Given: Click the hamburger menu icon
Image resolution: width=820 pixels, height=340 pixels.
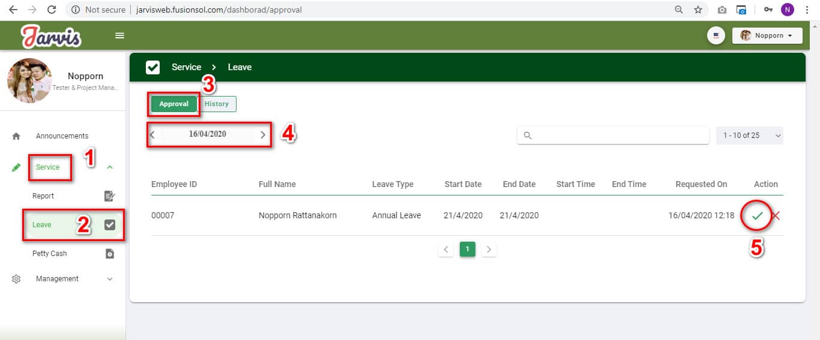Looking at the screenshot, I should click(x=119, y=35).
